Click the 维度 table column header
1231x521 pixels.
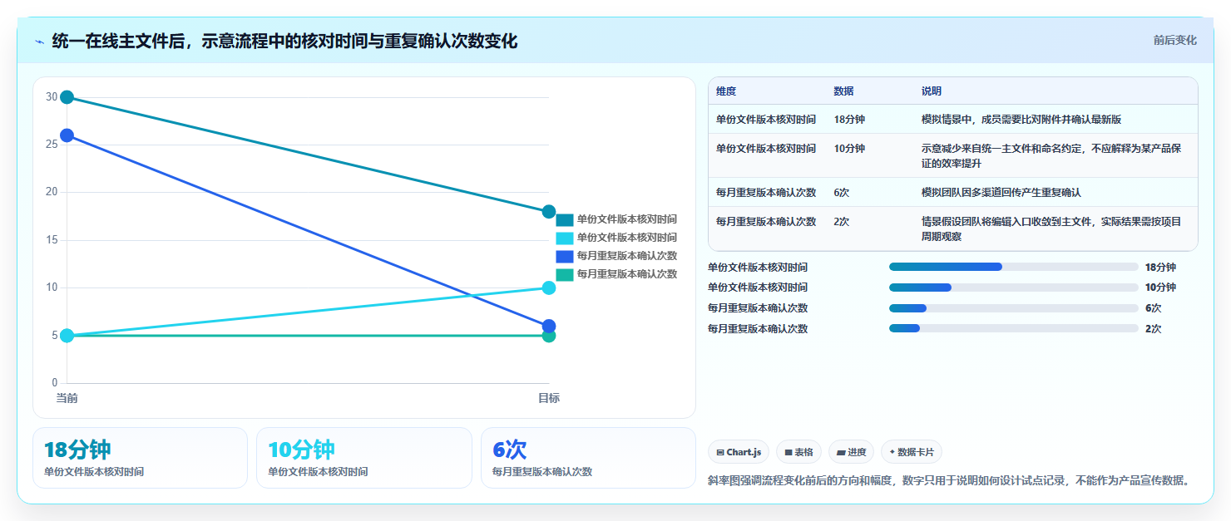(x=726, y=91)
